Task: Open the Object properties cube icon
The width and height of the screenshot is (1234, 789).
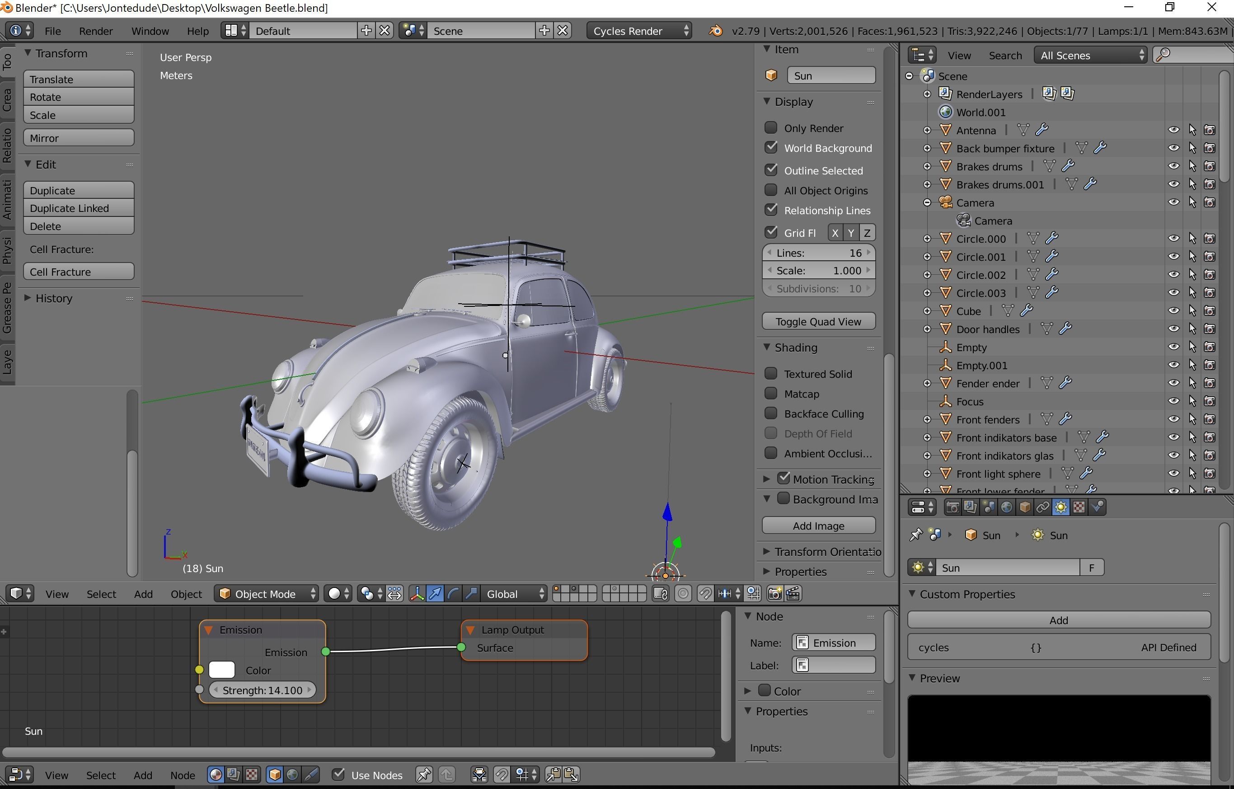Action: (1024, 507)
